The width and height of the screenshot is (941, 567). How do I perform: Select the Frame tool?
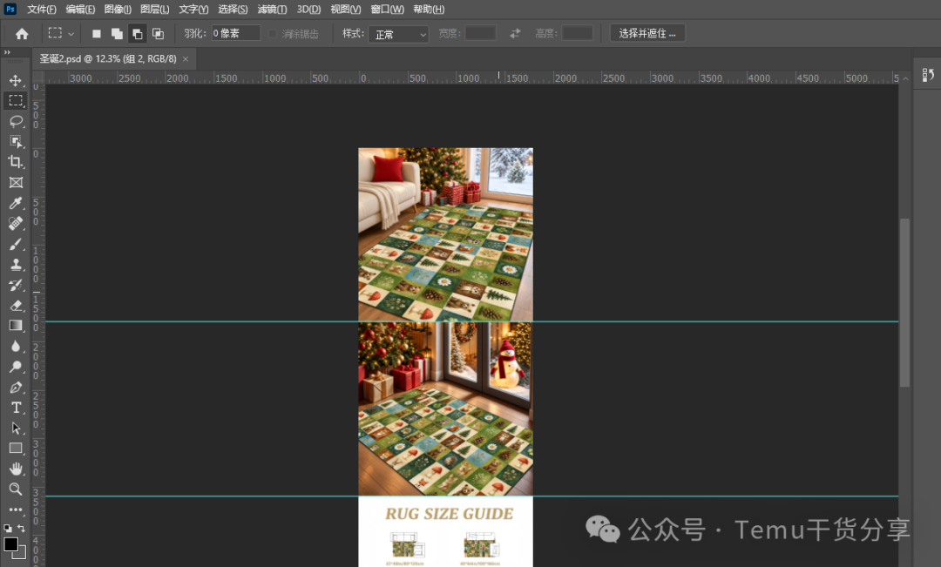pyautogui.click(x=16, y=182)
